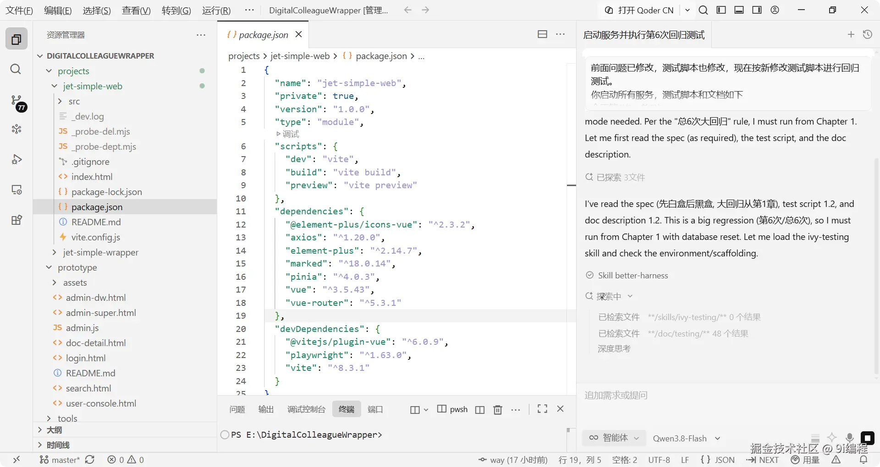This screenshot has width=880, height=467.
Task: Toggle the primary sidebar layout button
Action: [x=721, y=10]
